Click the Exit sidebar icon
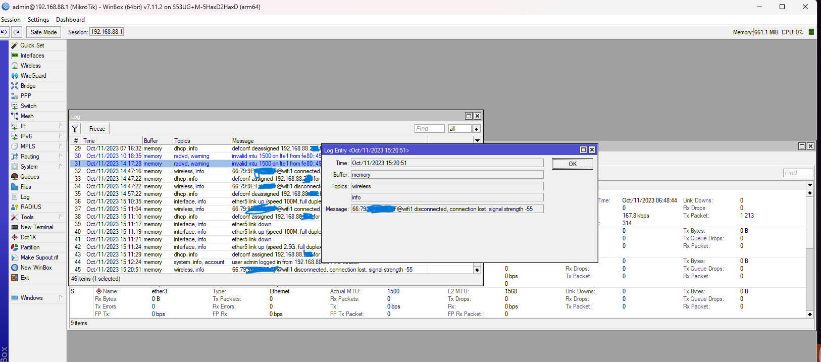 click(15, 278)
